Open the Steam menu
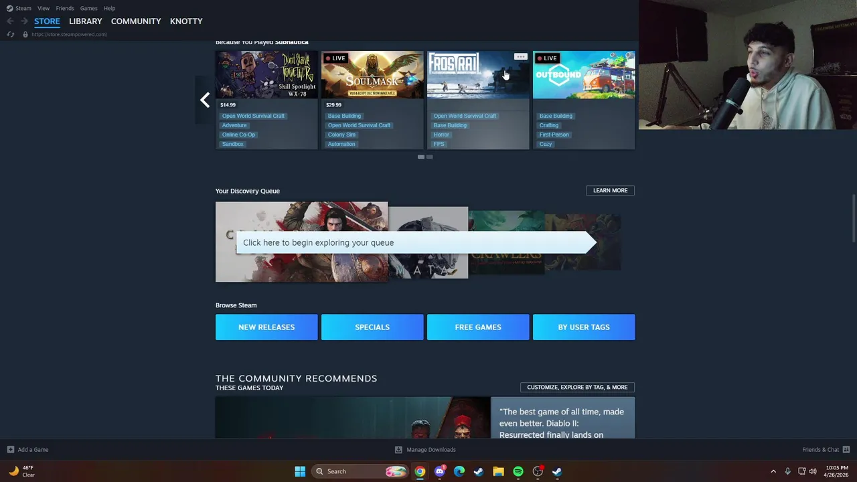This screenshot has width=857, height=482. pyautogui.click(x=23, y=8)
